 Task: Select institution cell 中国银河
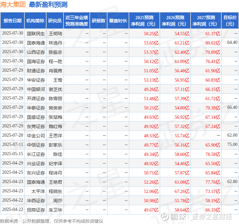click(x=36, y=89)
